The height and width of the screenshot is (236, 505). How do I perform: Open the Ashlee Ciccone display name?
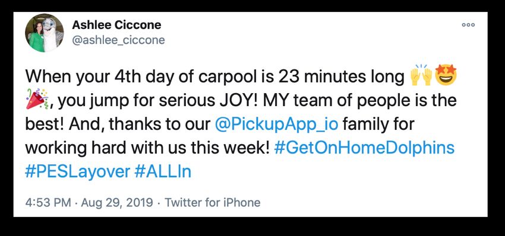(116, 25)
